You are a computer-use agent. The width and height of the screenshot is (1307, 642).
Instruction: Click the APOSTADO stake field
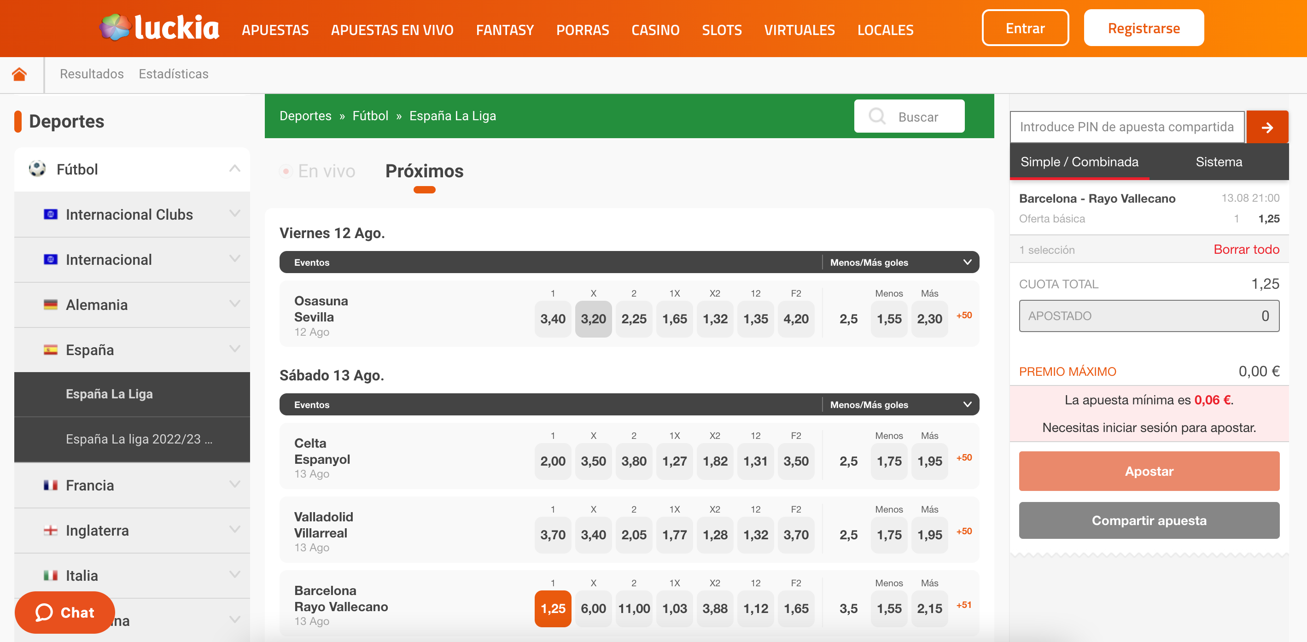[1149, 315]
